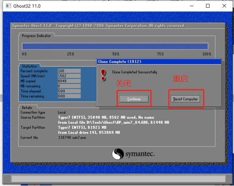Click the bottom status bar field
Viewport: 234px width, 186px height.
click(x=118, y=178)
